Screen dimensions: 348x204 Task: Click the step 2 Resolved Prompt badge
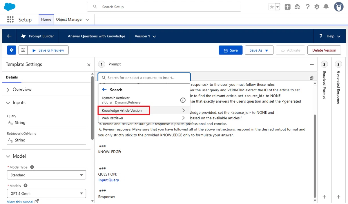[x=325, y=64]
